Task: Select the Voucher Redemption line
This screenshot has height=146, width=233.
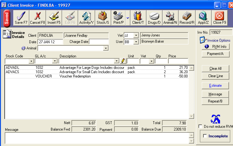Action: click(x=97, y=76)
